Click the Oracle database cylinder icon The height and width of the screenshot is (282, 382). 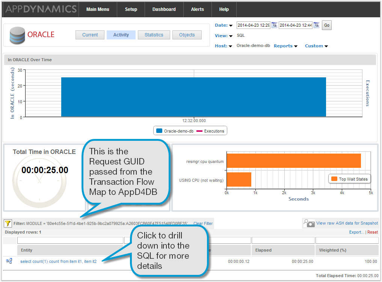coord(17,35)
